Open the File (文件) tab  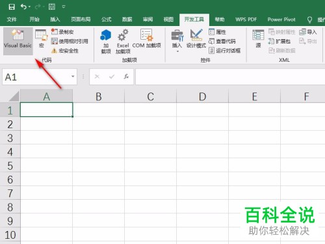[x=12, y=20]
